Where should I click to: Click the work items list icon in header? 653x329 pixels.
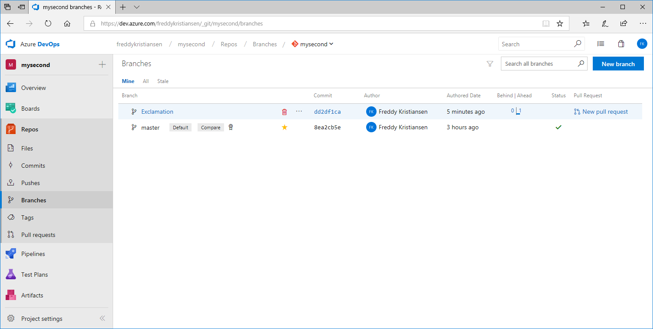601,44
